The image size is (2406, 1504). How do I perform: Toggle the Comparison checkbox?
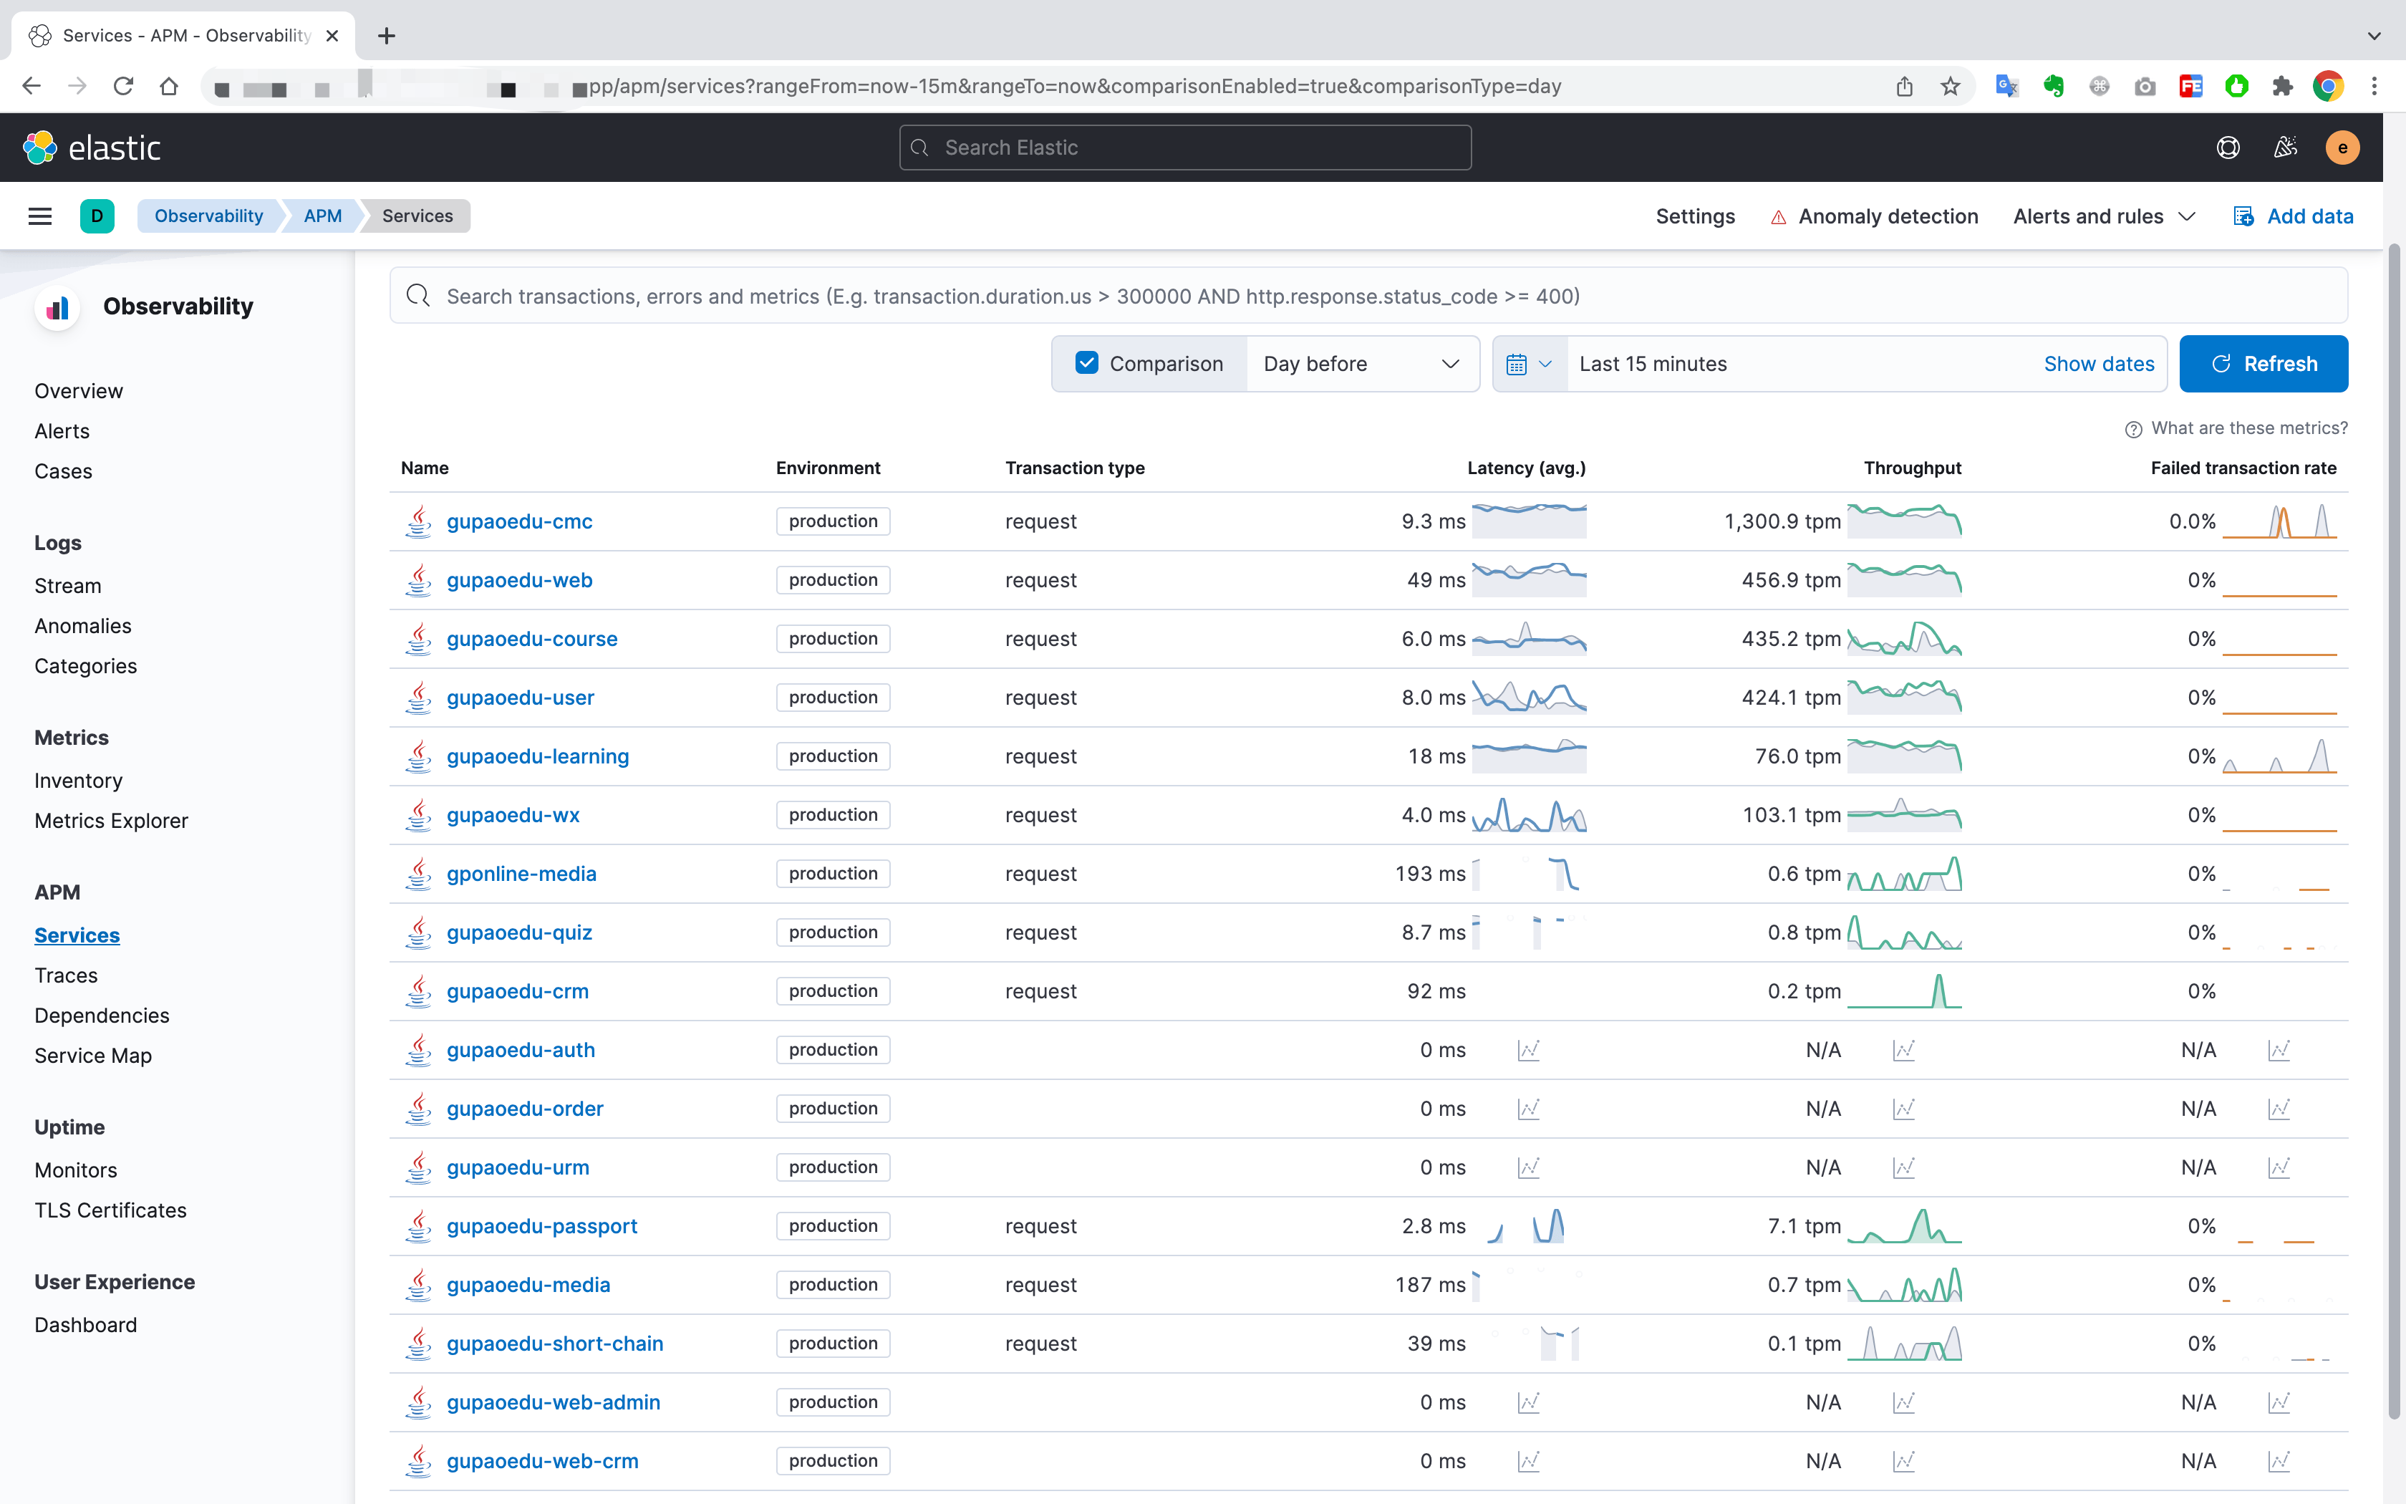[x=1087, y=363]
